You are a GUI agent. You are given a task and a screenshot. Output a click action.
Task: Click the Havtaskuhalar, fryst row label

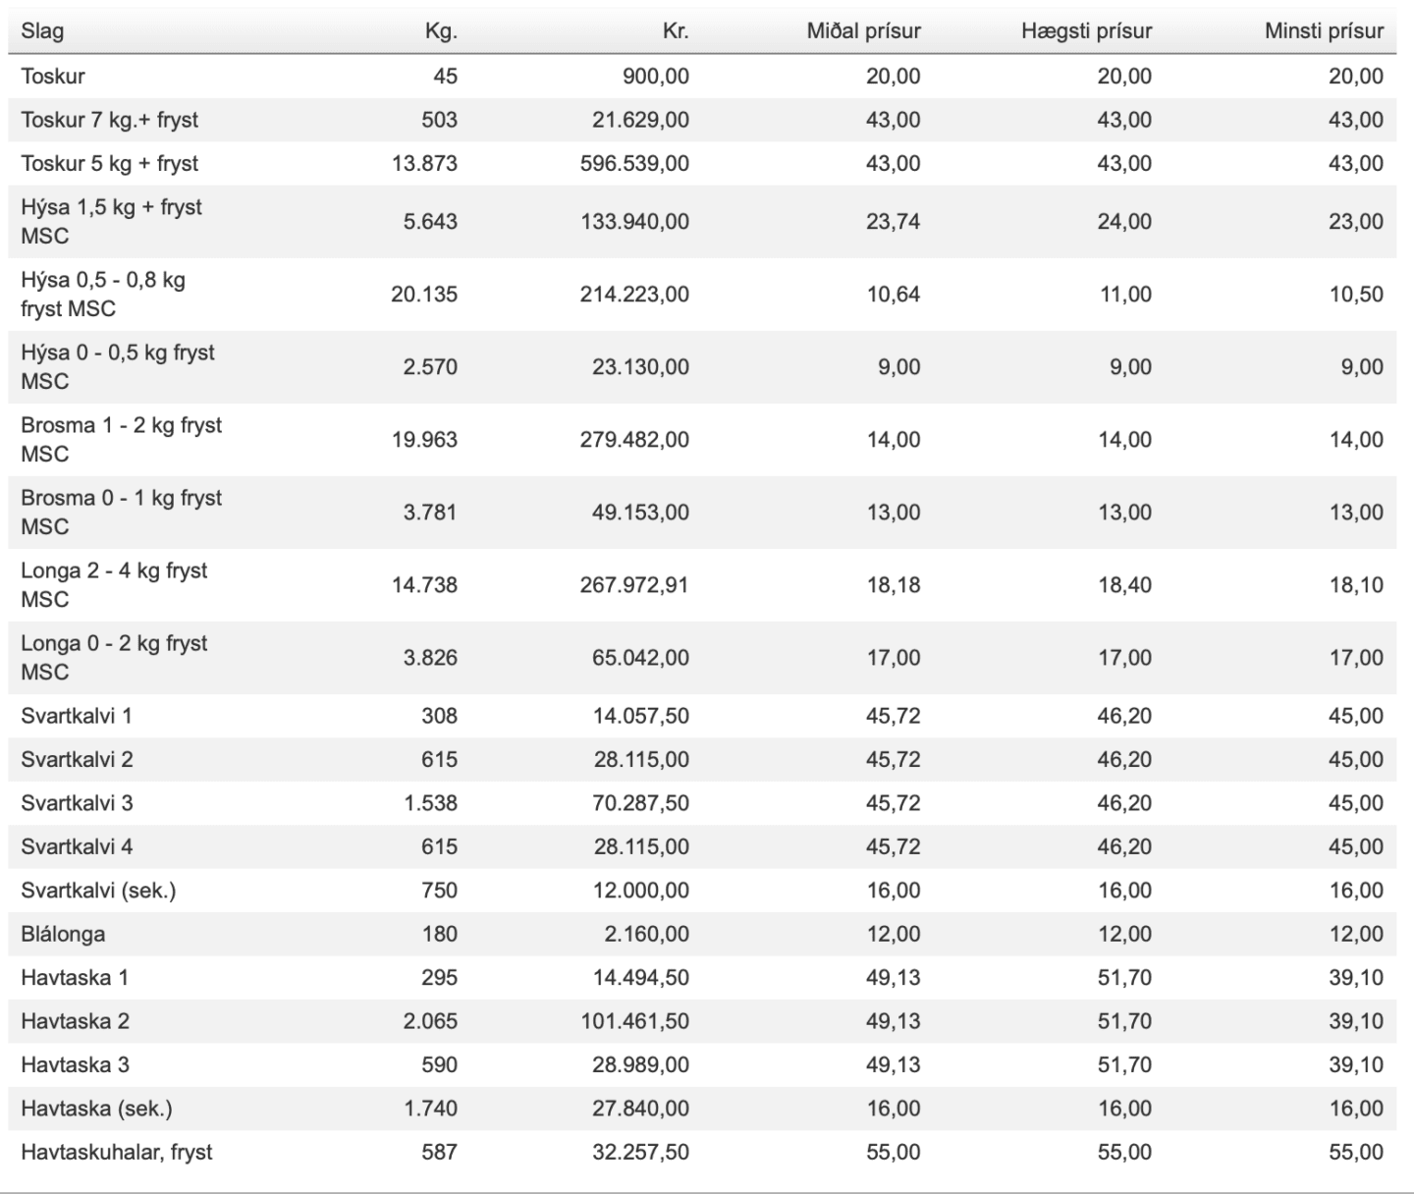coord(116,1152)
